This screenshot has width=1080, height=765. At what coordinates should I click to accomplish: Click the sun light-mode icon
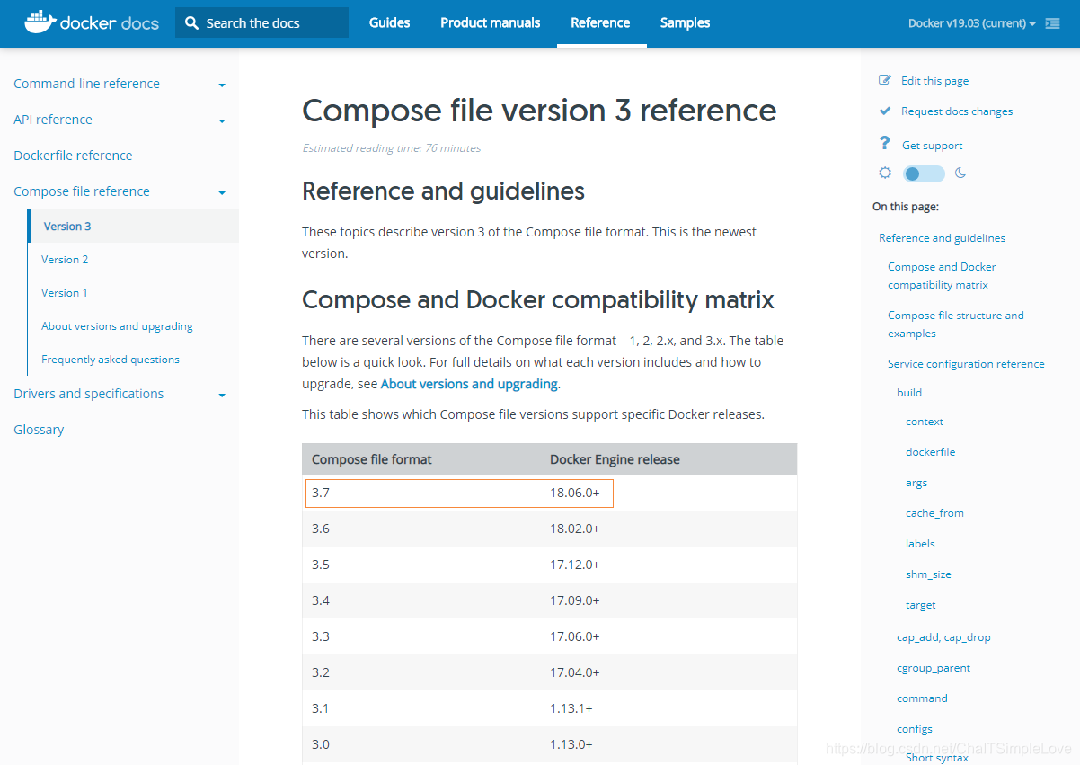tap(886, 173)
